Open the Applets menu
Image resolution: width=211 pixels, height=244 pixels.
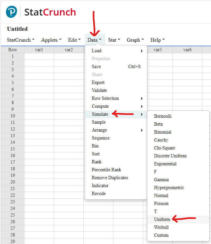pos(51,40)
